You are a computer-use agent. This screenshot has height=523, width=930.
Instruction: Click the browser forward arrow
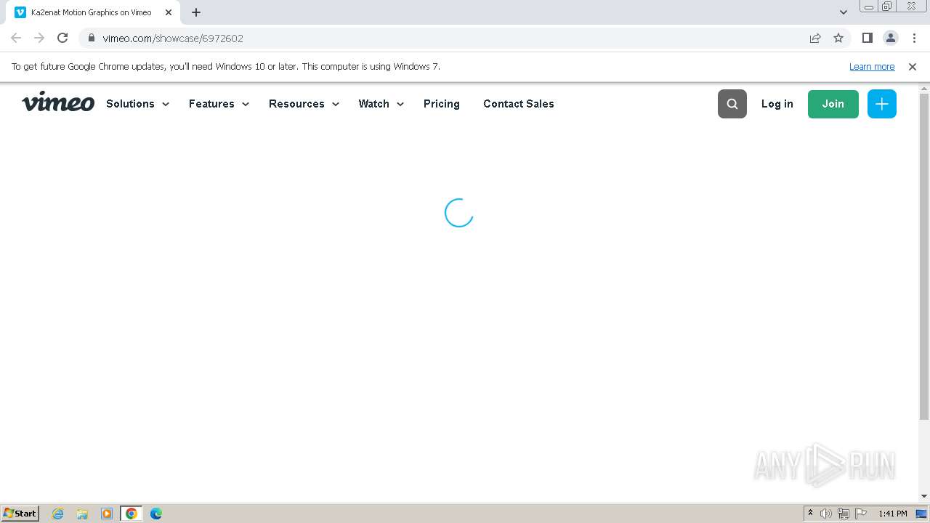pos(39,38)
